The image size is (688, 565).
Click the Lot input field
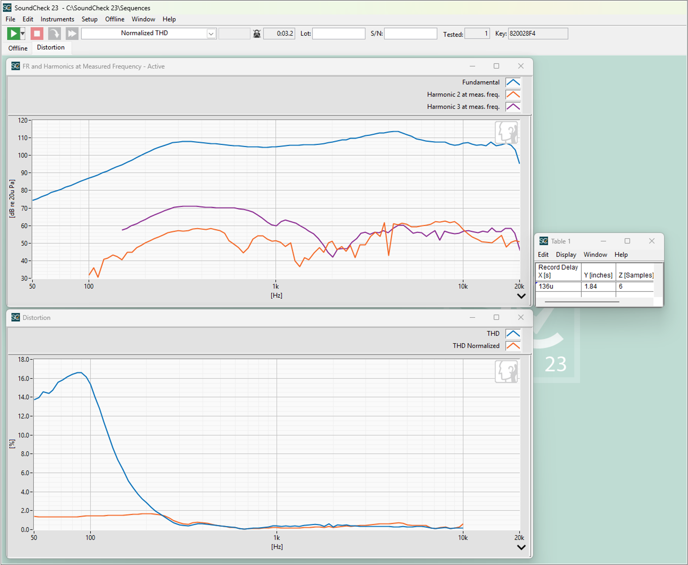(339, 34)
